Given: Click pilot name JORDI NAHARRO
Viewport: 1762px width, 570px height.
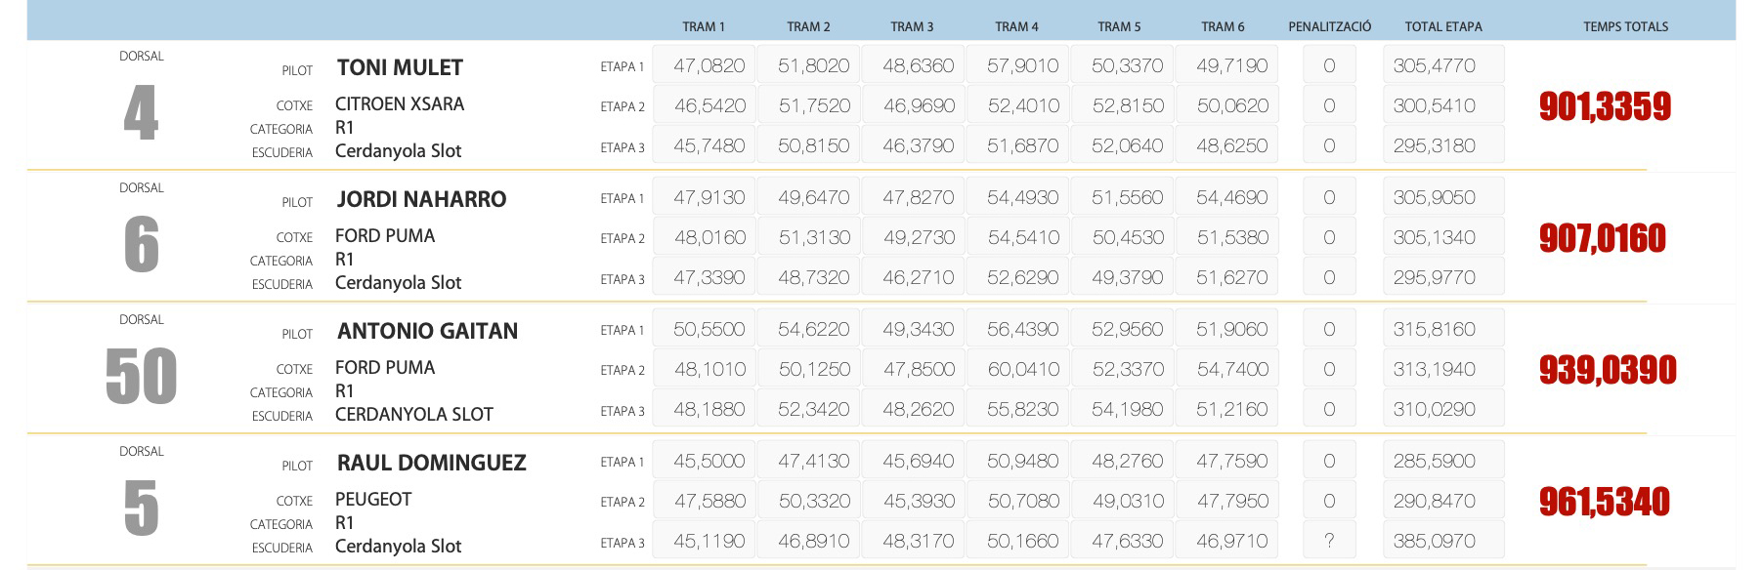Looking at the screenshot, I should pyautogui.click(x=421, y=199).
